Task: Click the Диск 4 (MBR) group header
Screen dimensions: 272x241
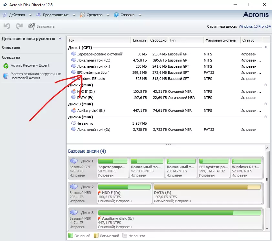Action: click(x=80, y=117)
